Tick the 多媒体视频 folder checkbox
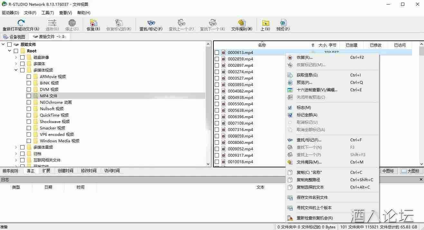Viewport: 424px width, 230px height. 22,70
